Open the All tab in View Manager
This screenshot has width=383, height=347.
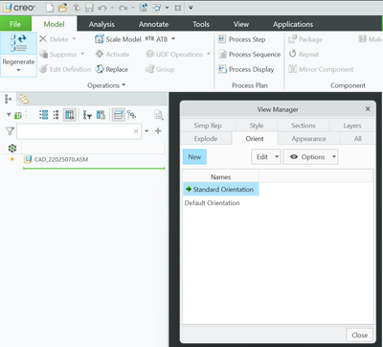(x=358, y=139)
